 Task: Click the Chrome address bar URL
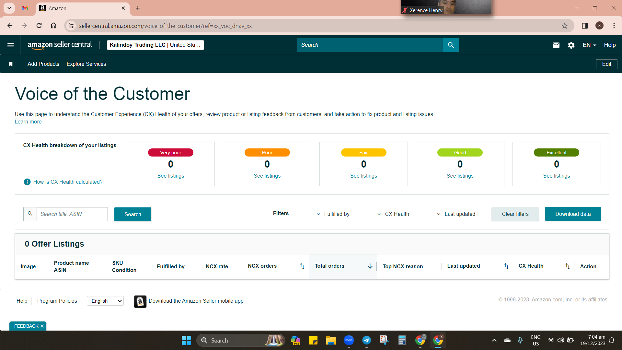coord(165,26)
